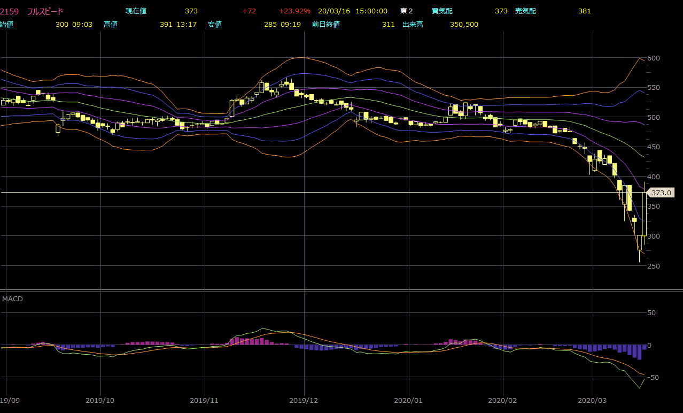Viewport: 683px width, 413px height.
Task: Click the +23.92% change value
Action: (x=294, y=11)
